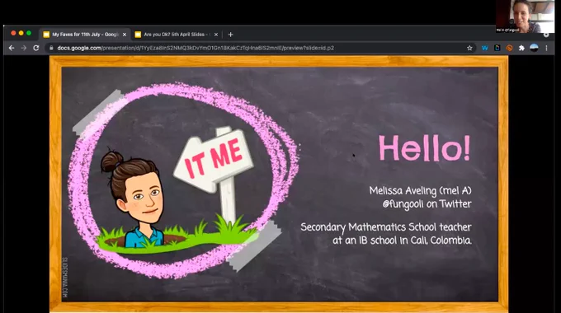Viewport: 561px width, 313px height.
Task: Reload the page with the refresh icon
Action: (x=36, y=48)
